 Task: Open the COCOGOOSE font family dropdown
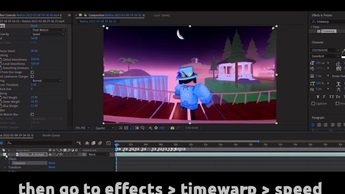pyautogui.click(x=325, y=50)
